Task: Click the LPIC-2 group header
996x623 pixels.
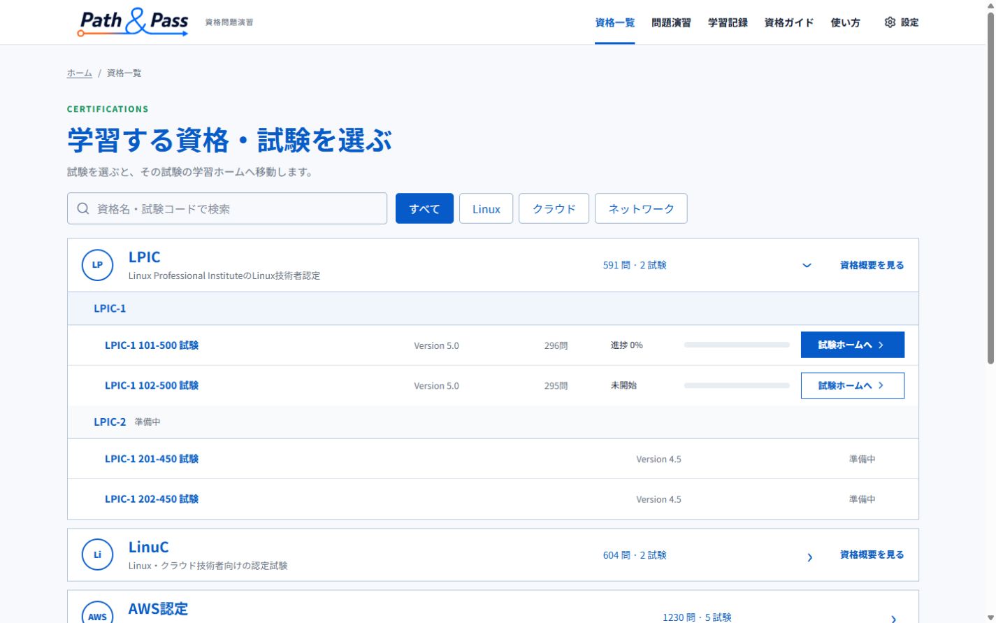Action: click(493, 422)
